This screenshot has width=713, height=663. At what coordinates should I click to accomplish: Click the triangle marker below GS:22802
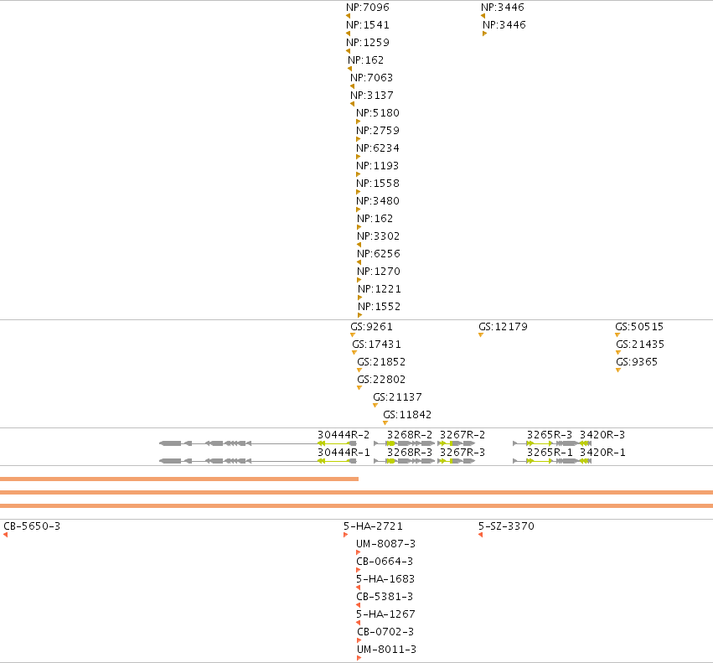pyautogui.click(x=359, y=388)
